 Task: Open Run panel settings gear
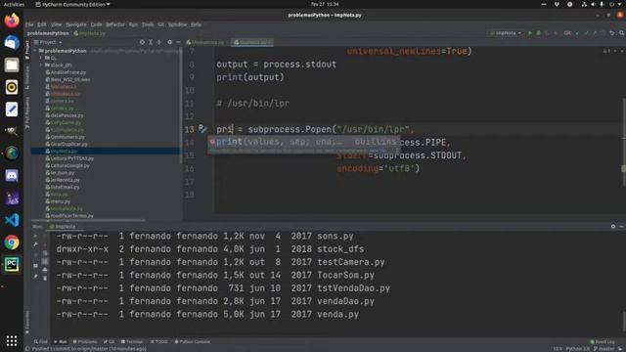[x=613, y=226]
